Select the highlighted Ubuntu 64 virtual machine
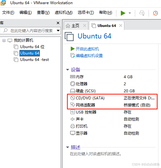 tap(30, 53)
